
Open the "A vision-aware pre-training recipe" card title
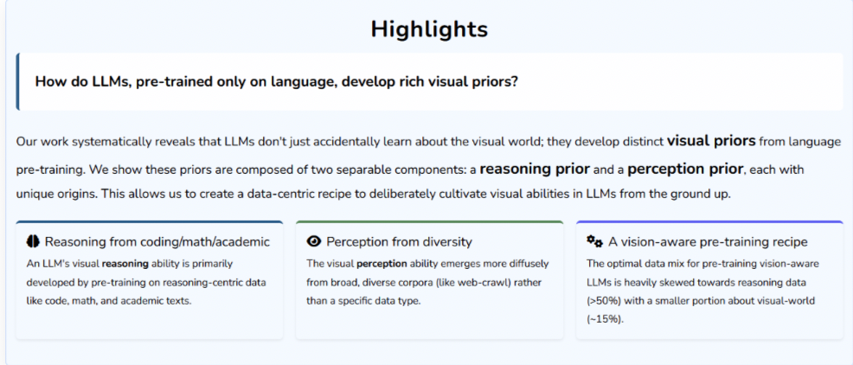(708, 242)
